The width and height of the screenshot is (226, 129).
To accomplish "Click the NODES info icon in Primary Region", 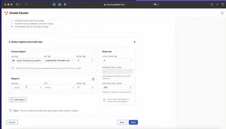I will (84, 56).
